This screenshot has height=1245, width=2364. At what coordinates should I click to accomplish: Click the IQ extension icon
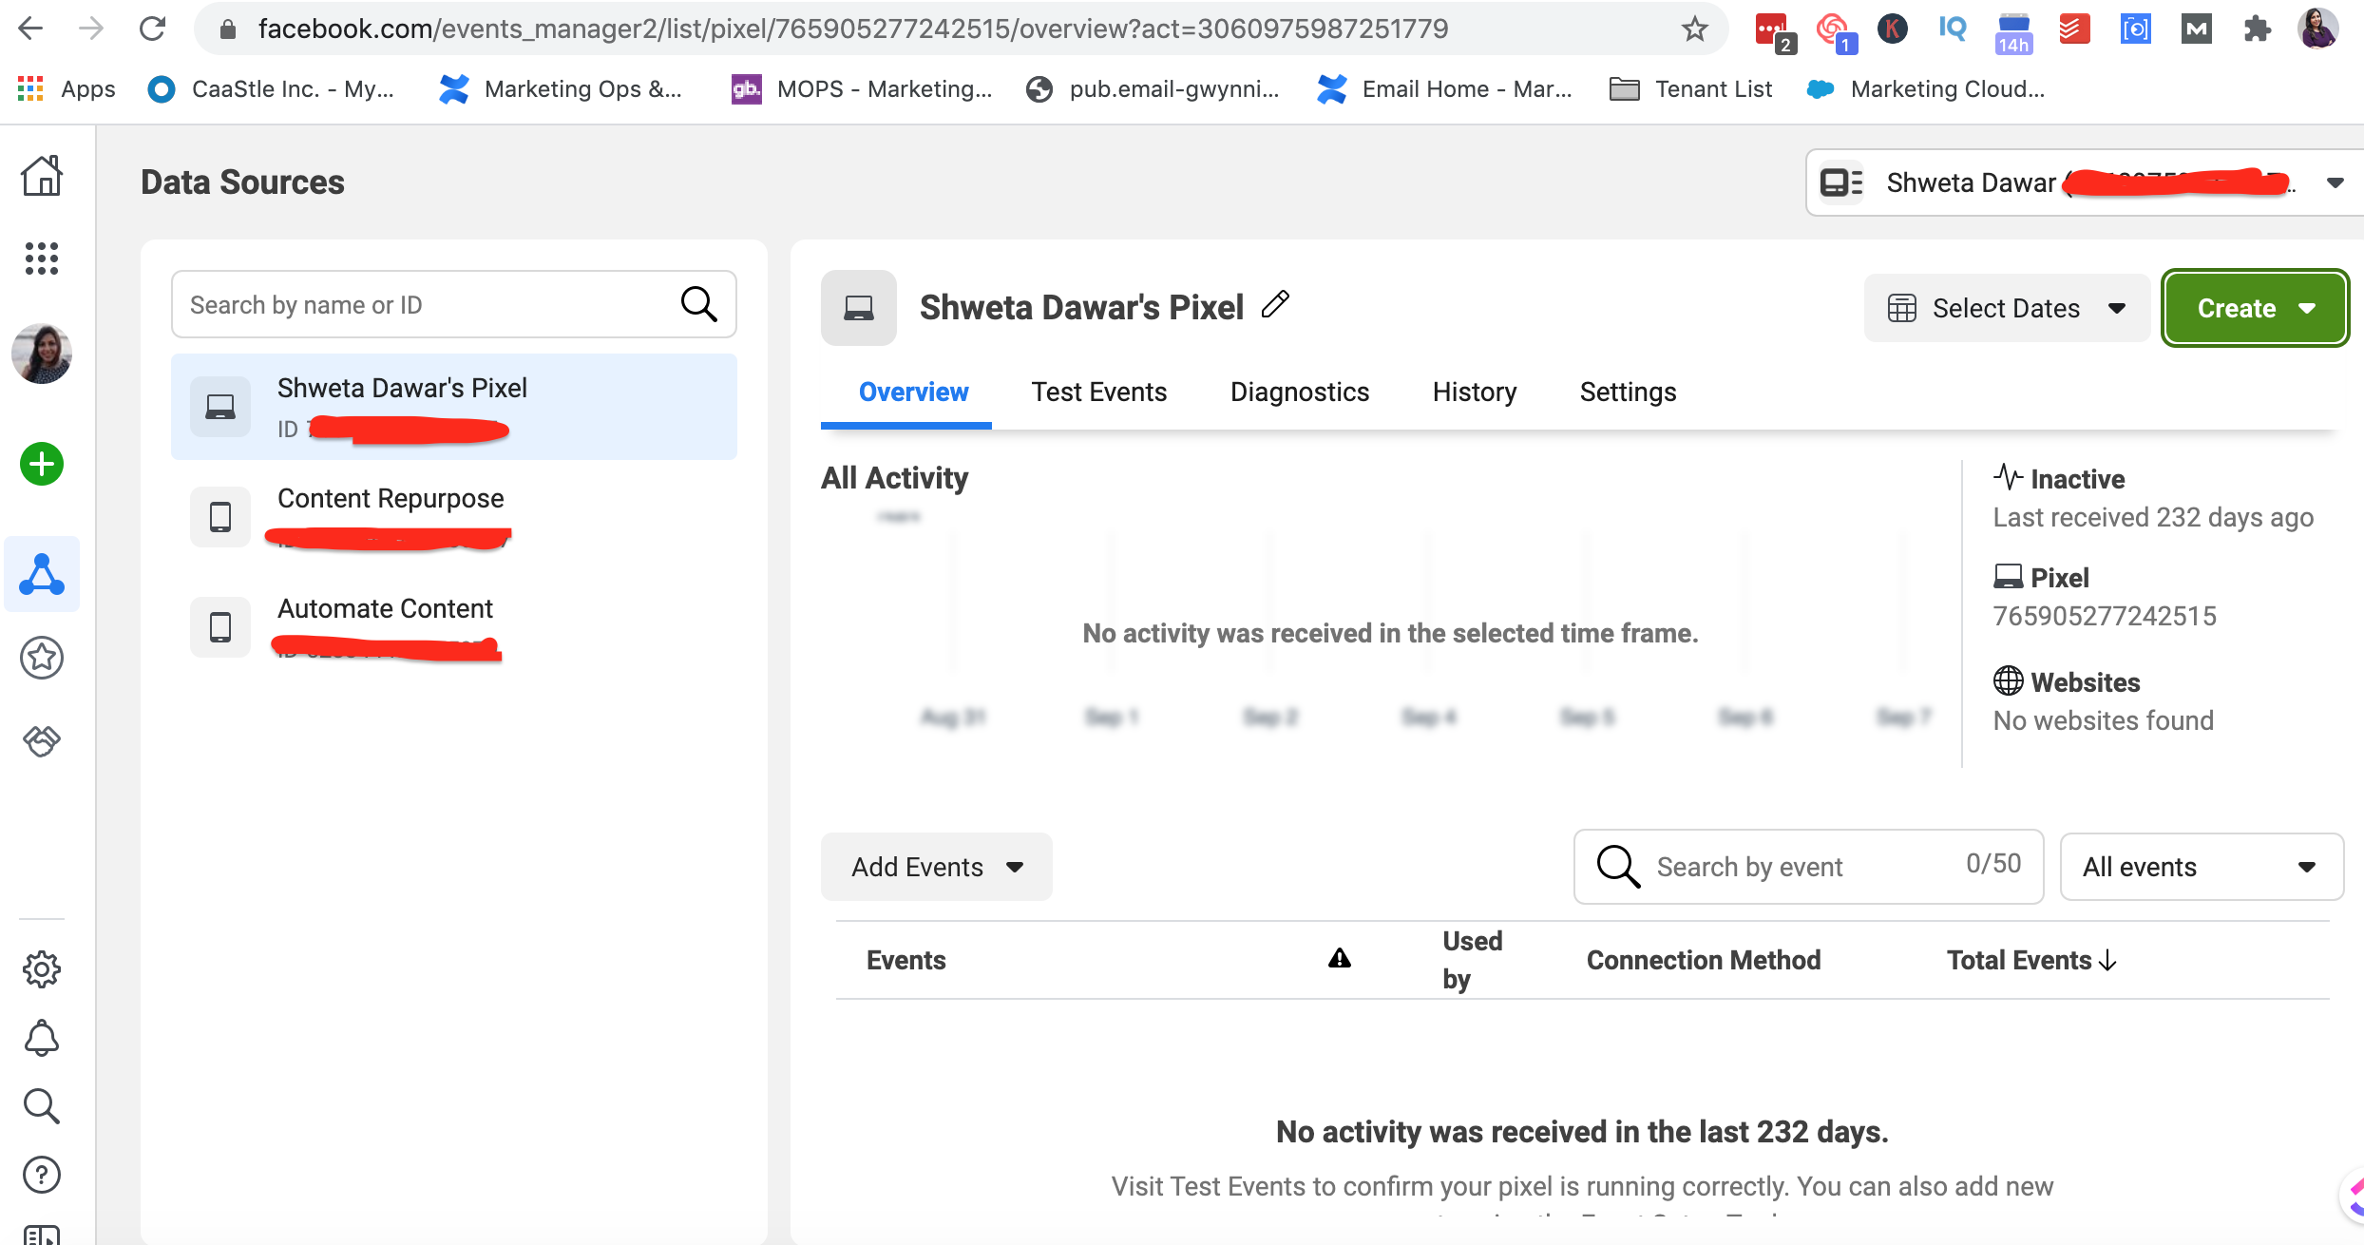pyautogui.click(x=1952, y=29)
